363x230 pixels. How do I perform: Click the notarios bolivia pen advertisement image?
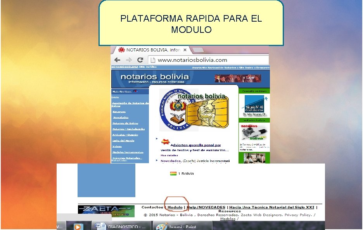point(254,132)
